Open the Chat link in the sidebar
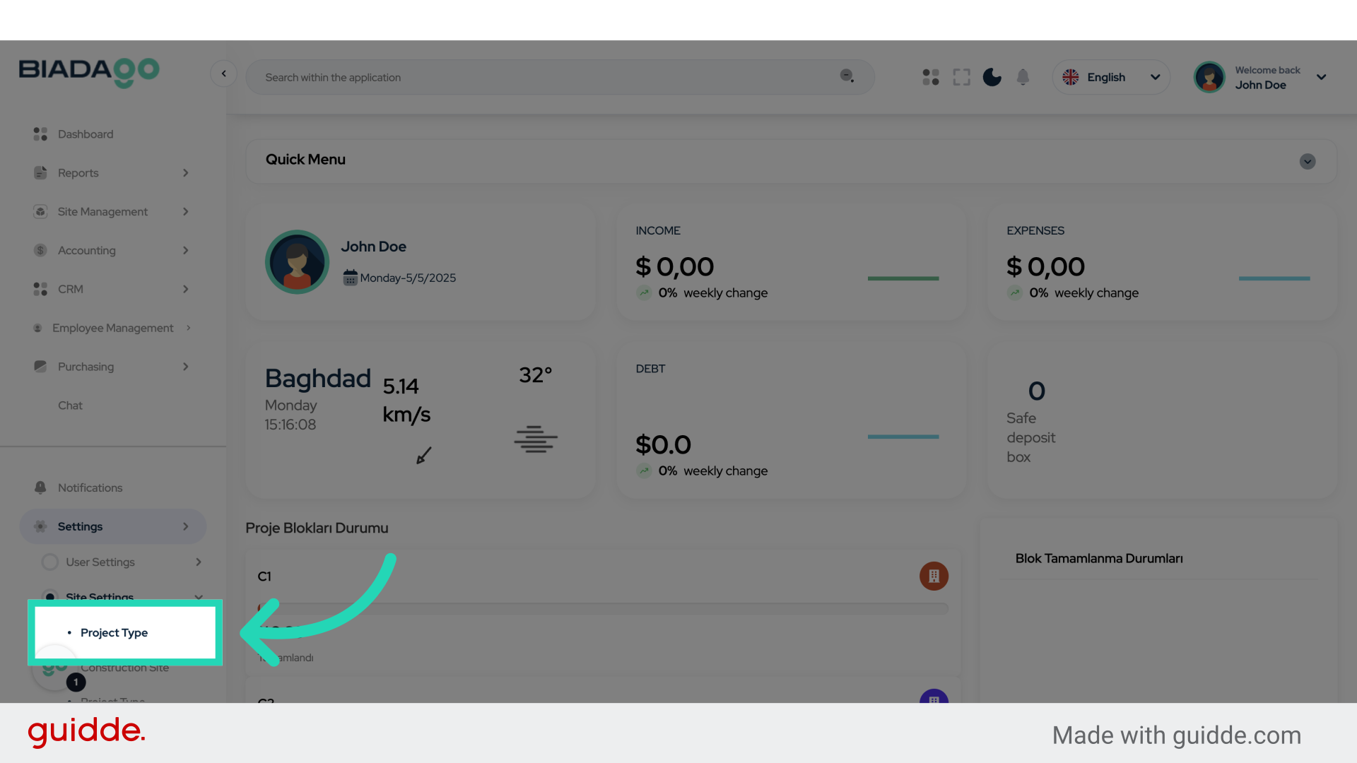The height and width of the screenshot is (763, 1357). pyautogui.click(x=70, y=406)
